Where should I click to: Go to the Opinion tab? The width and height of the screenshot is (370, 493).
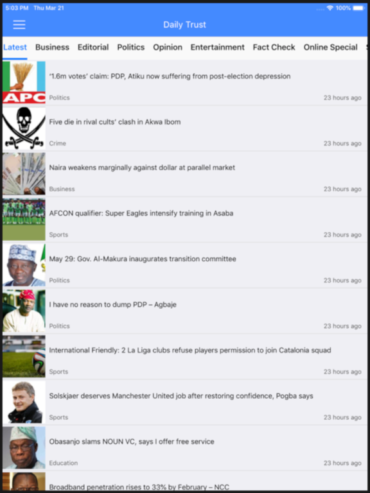tap(168, 47)
